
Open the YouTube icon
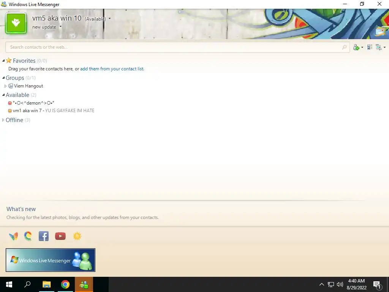[x=60, y=236]
